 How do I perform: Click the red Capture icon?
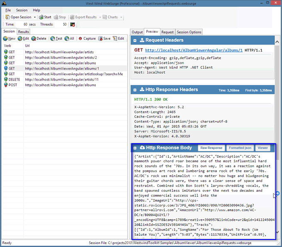click(80, 39)
